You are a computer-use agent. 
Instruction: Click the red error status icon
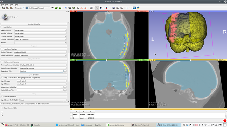click(225, 121)
